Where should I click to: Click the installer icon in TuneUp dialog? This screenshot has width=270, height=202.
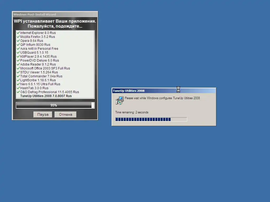(x=119, y=100)
